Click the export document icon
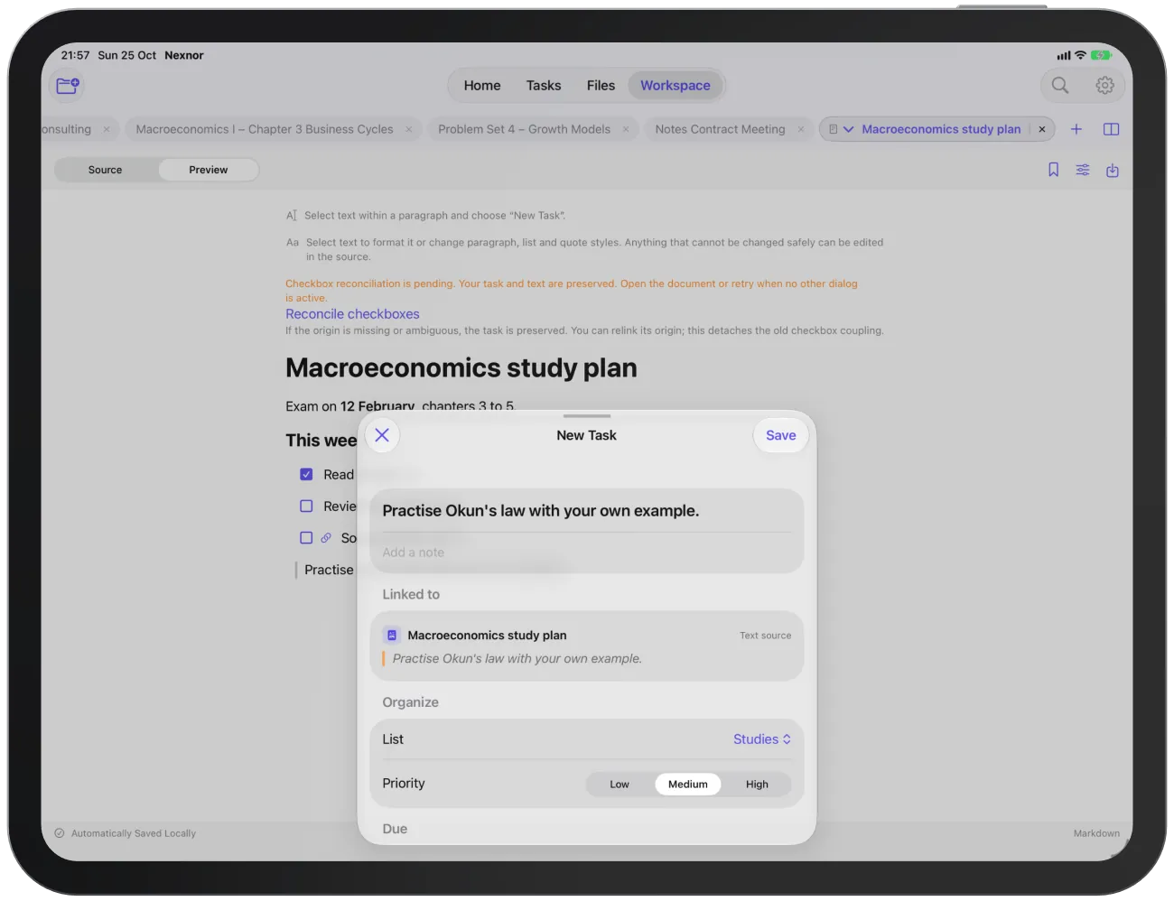The height and width of the screenshot is (901, 1174). (1113, 170)
